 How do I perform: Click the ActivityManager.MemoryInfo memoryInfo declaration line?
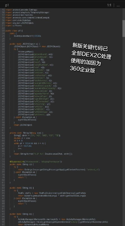[x=57, y=220]
